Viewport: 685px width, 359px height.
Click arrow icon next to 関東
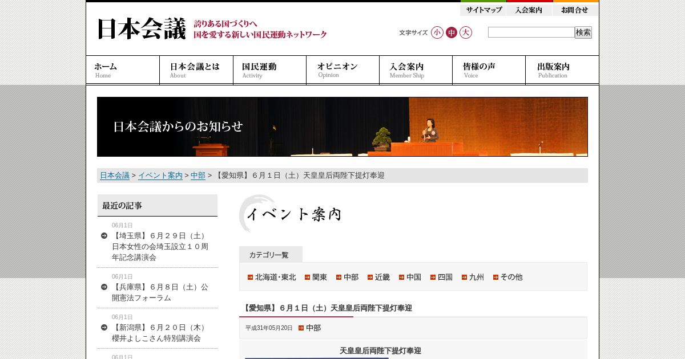tap(307, 277)
